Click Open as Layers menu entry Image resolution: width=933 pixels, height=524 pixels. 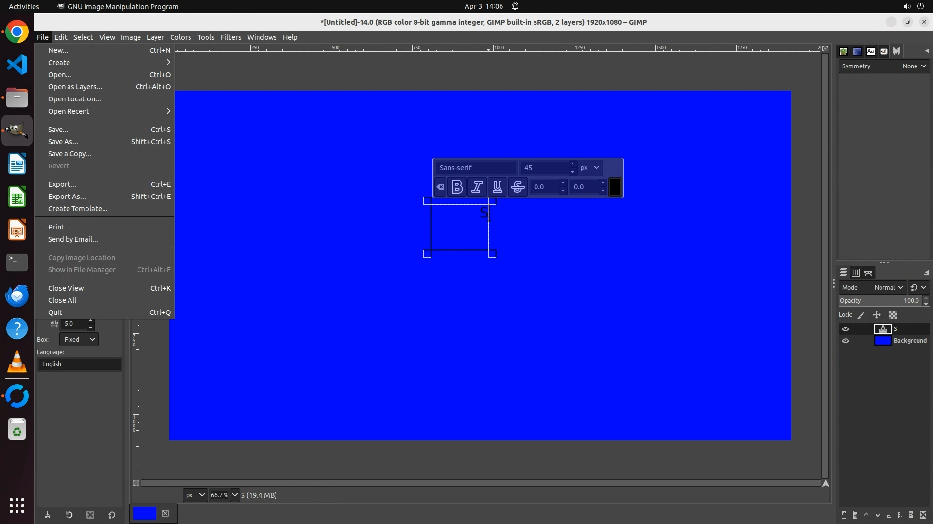tap(75, 87)
